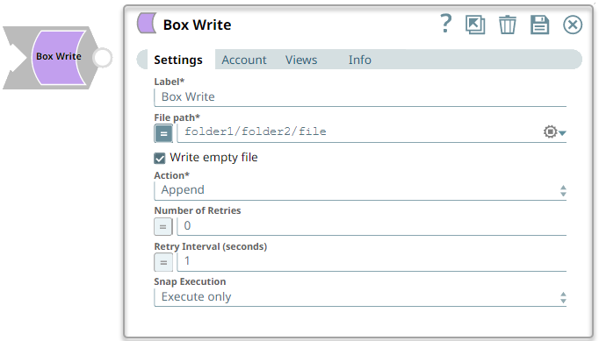Open the Snap Execution dropdown
The image size is (599, 341).
tap(360, 297)
